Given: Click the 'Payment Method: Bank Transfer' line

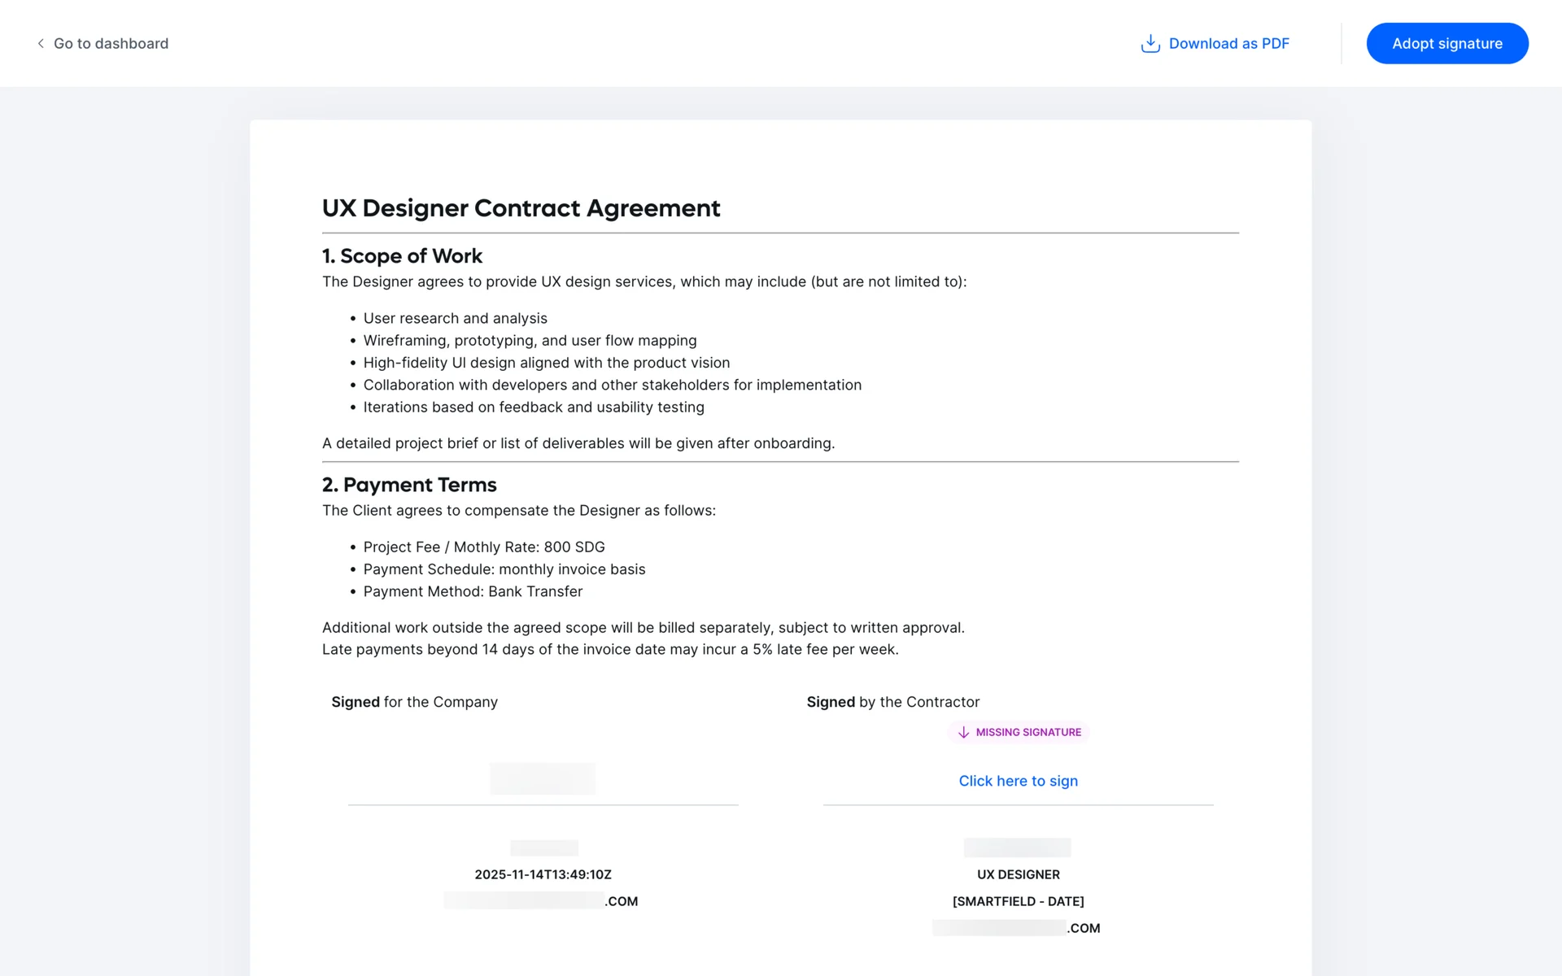Looking at the screenshot, I should coord(473,591).
